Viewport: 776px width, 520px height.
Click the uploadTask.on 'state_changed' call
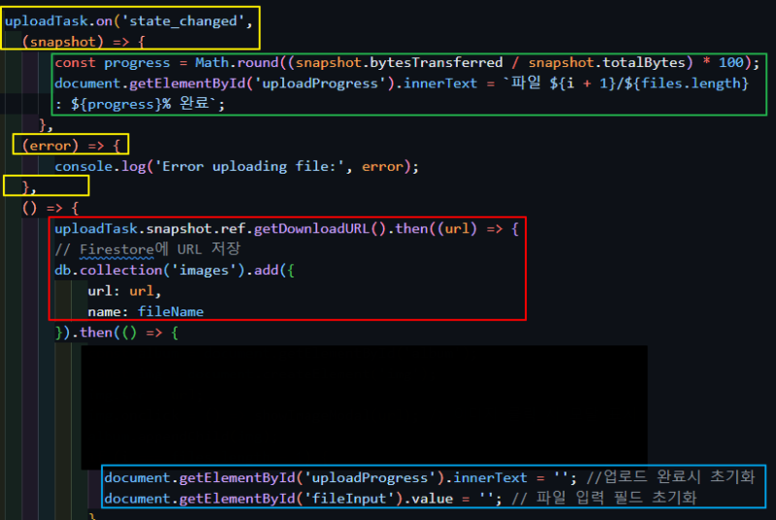pyautogui.click(x=129, y=21)
